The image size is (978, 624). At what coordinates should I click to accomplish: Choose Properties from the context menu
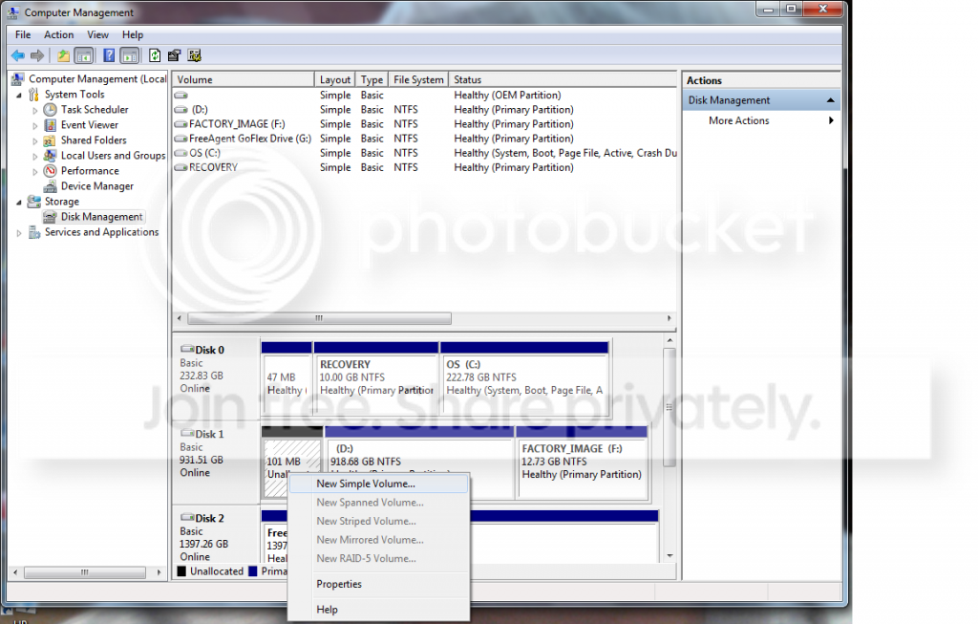tap(378, 584)
